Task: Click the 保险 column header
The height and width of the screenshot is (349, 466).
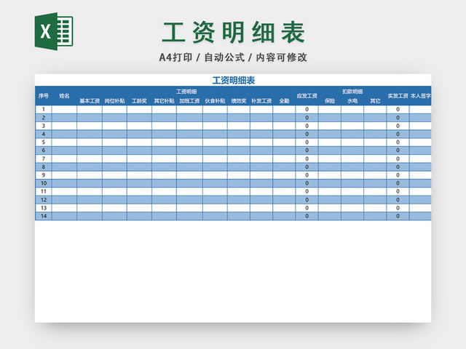Action: 330,101
